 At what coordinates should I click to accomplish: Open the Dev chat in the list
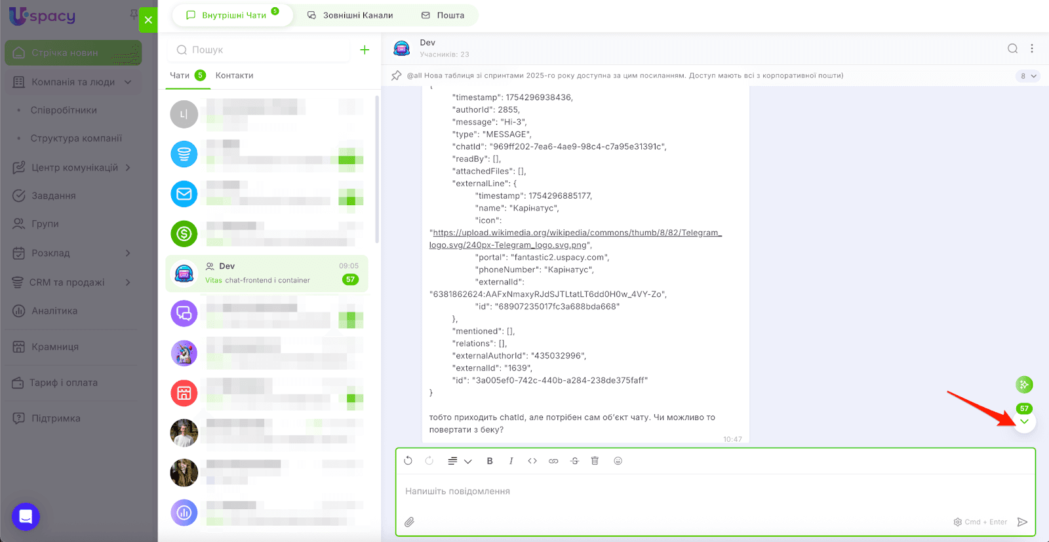[267, 273]
